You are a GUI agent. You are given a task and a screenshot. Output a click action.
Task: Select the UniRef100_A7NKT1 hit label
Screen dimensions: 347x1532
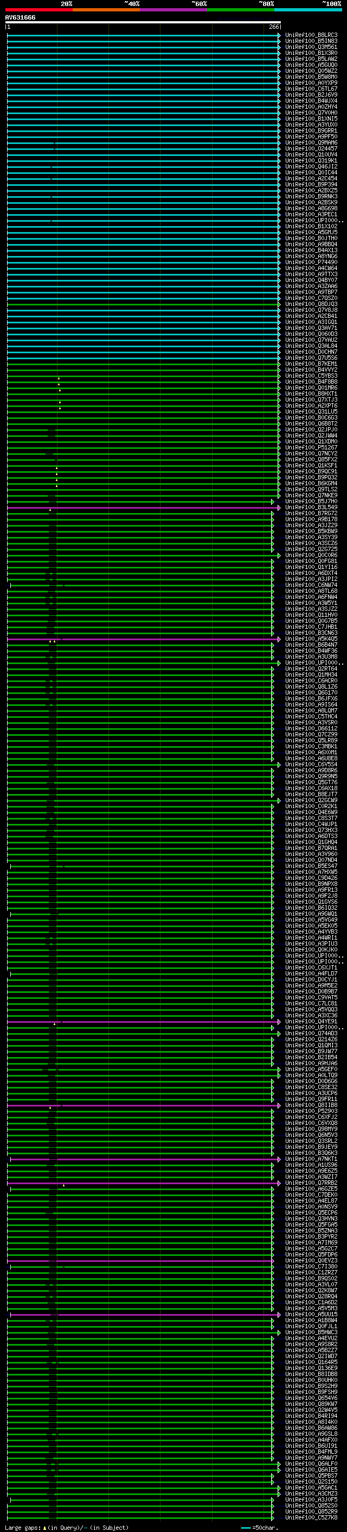pos(311,1159)
